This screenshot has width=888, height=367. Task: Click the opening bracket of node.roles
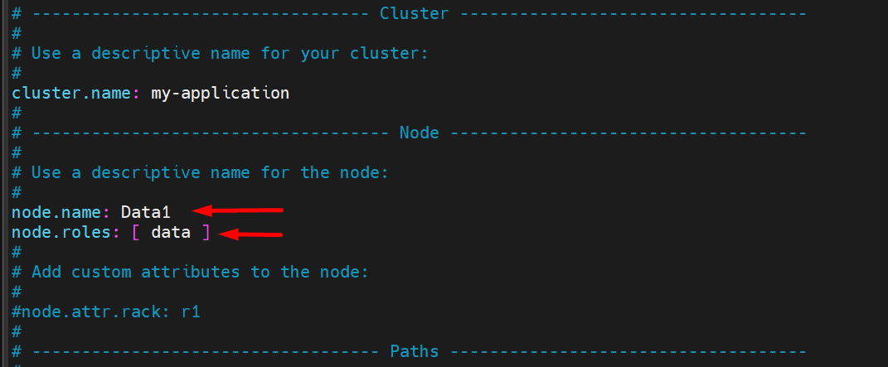tap(135, 233)
